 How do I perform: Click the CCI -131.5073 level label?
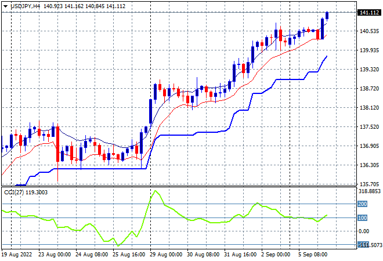370,245
